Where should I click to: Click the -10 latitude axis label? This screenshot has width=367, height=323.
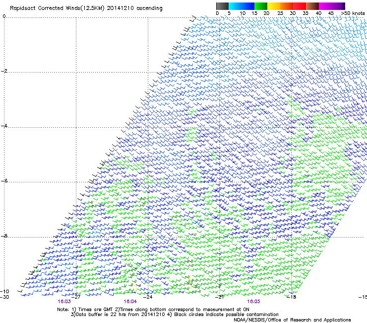4,291
